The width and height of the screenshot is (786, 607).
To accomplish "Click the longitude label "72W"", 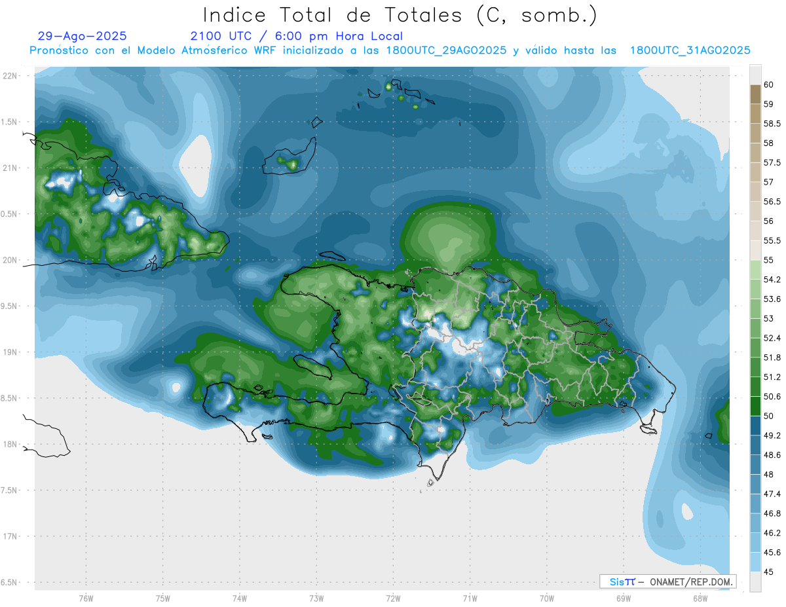I will point(393,598).
